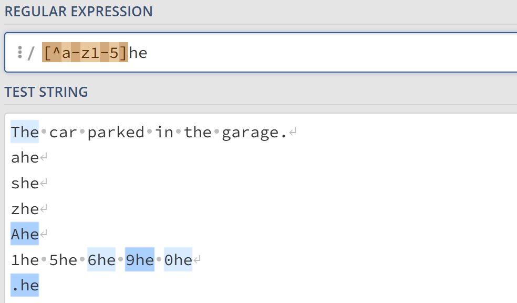Click the word 'parked' in test string

[116, 133]
